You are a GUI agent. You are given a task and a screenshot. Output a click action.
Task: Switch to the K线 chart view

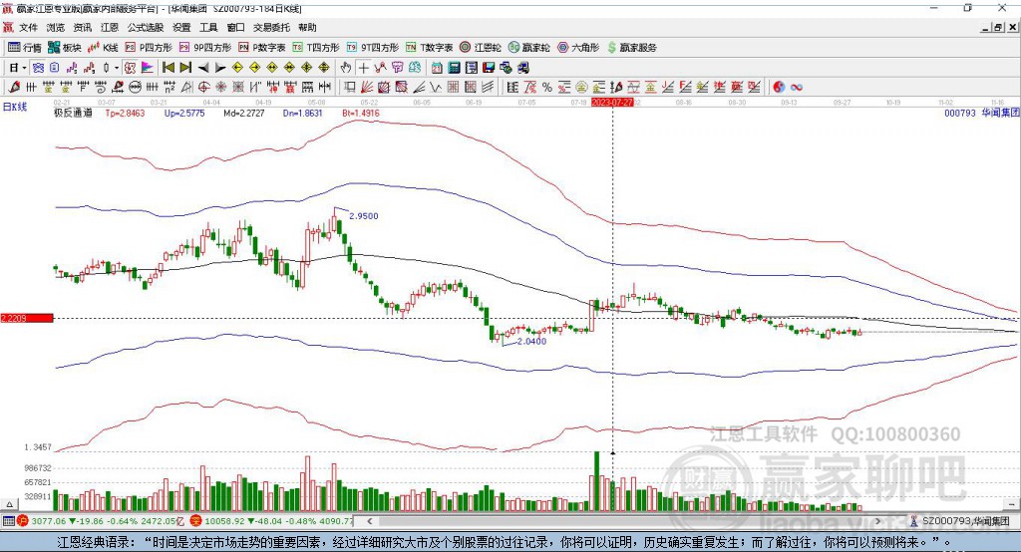point(103,48)
